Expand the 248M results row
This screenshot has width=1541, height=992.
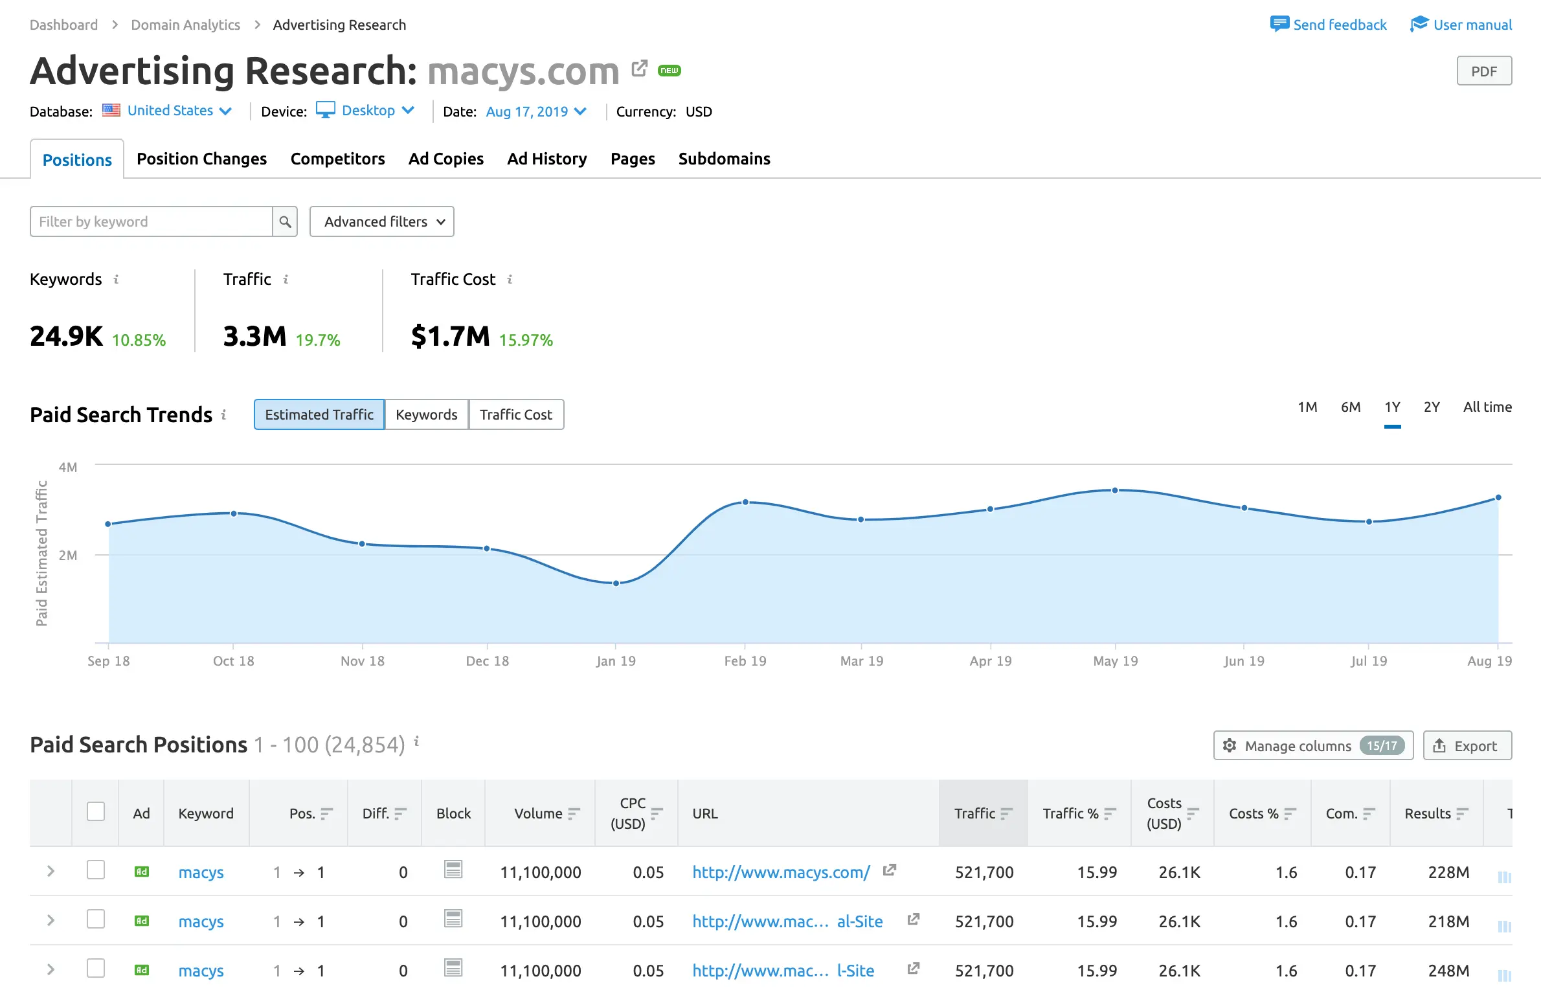point(51,970)
